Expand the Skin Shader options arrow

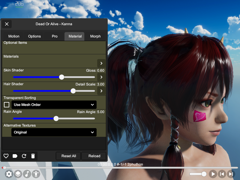(101, 77)
